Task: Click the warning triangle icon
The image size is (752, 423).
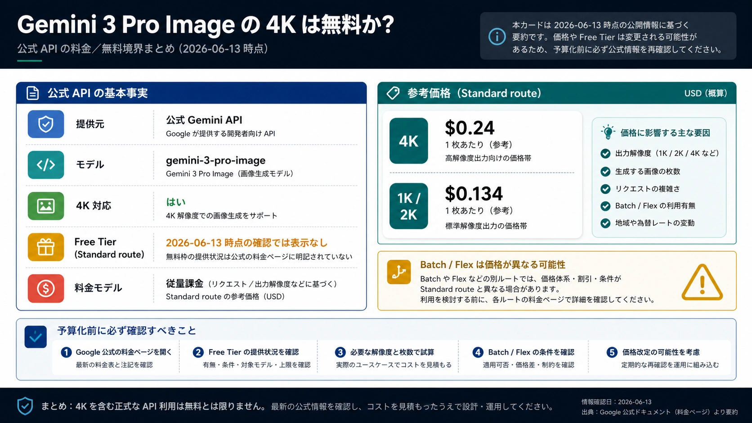Action: 702,282
